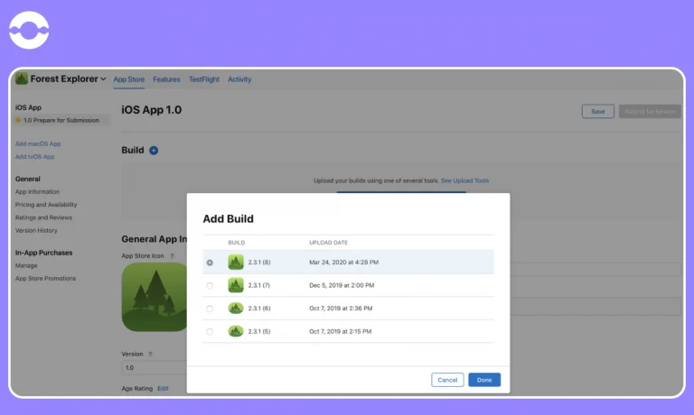Click build number text 2.3.1 (6)
This screenshot has height=415, width=694.
pyautogui.click(x=259, y=308)
